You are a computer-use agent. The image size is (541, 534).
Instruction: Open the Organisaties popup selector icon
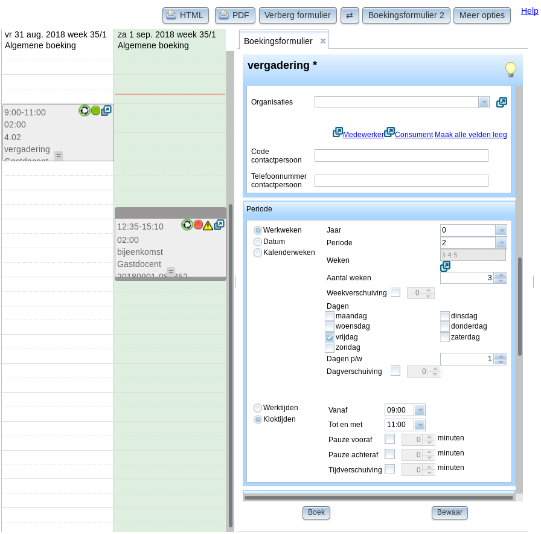(501, 102)
